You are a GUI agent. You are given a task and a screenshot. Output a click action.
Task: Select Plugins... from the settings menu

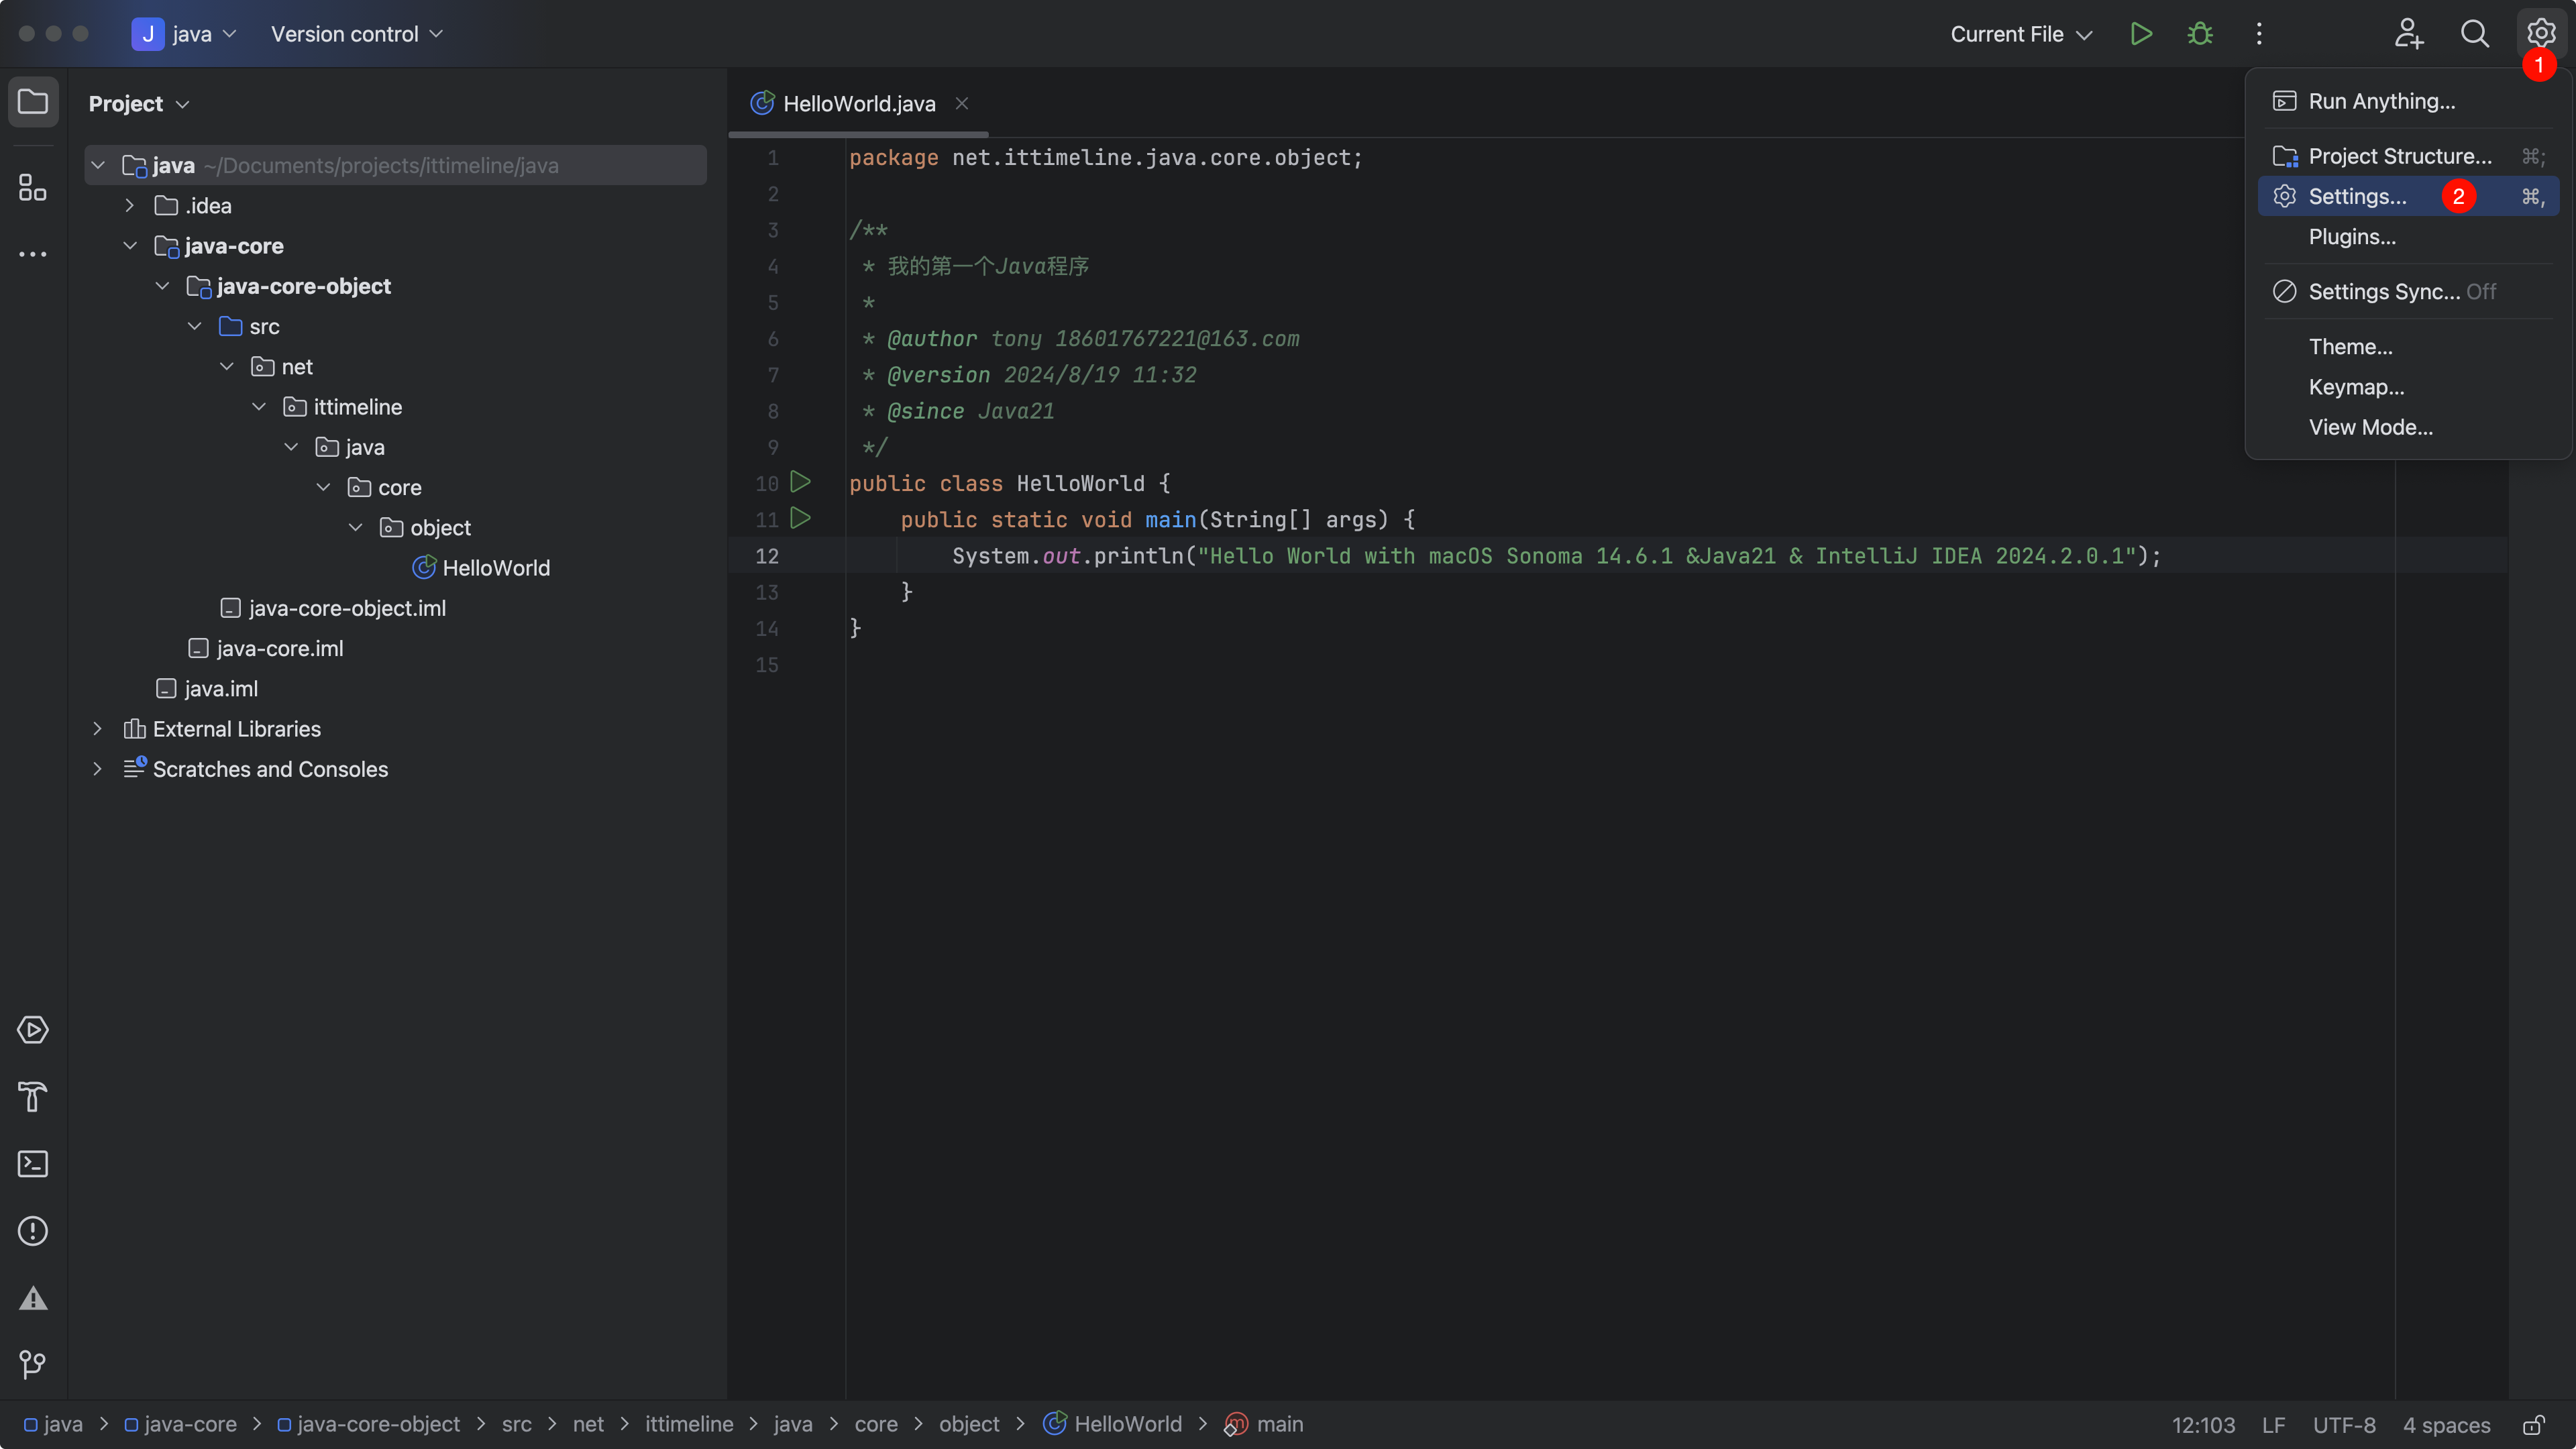click(2352, 237)
